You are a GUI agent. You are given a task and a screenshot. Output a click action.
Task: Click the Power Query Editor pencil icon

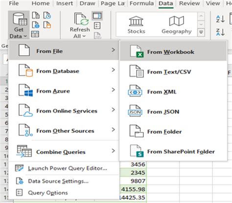point(19,168)
